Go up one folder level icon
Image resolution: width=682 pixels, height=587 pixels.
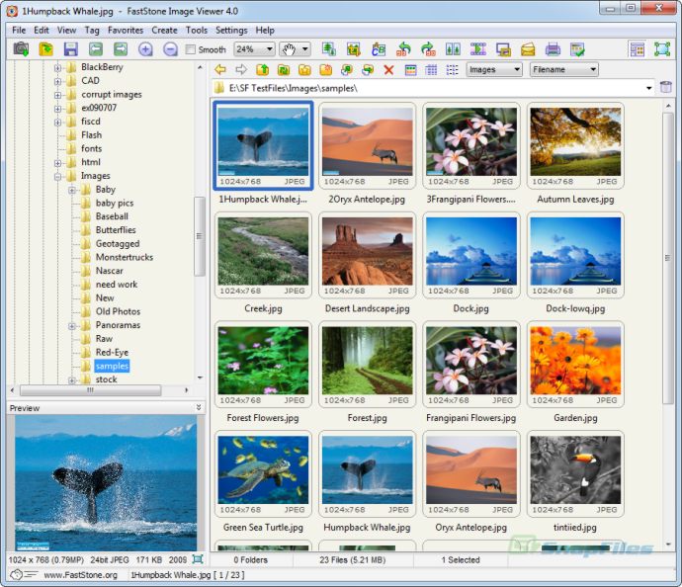coord(262,69)
